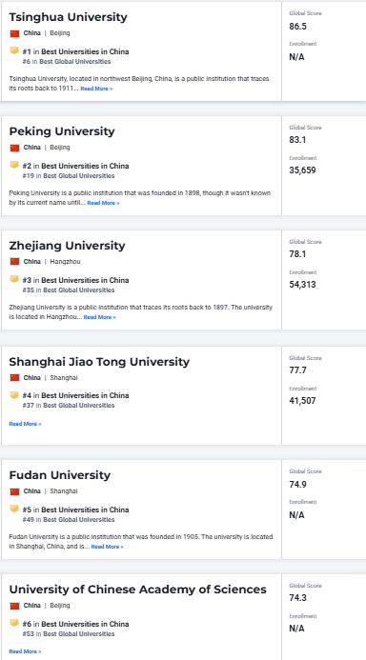Click Fudan's #49 Best Global Universities text
Viewport: 366px width, 660px height.
coord(69,520)
